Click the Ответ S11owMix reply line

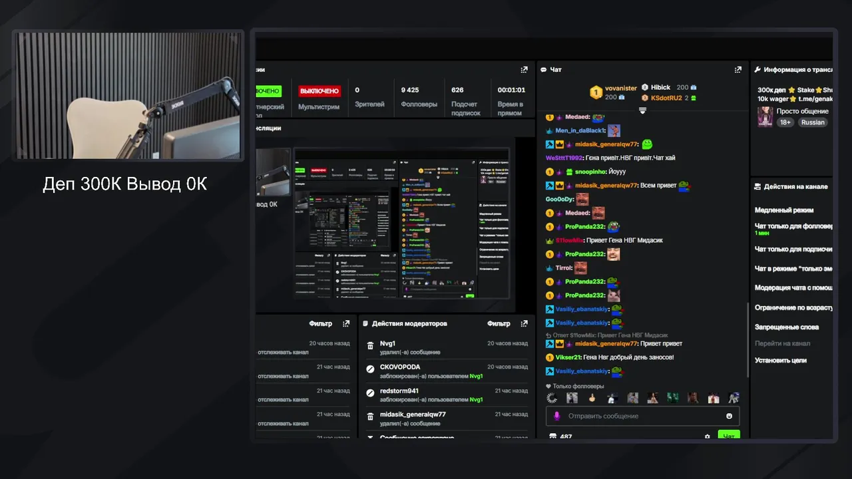[x=606, y=335]
